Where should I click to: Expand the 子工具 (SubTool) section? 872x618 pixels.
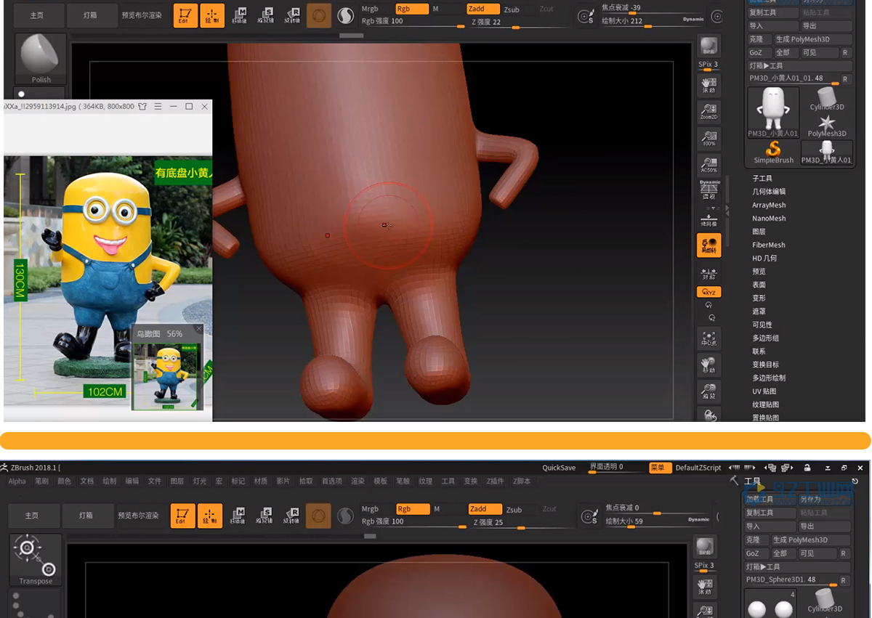762,179
